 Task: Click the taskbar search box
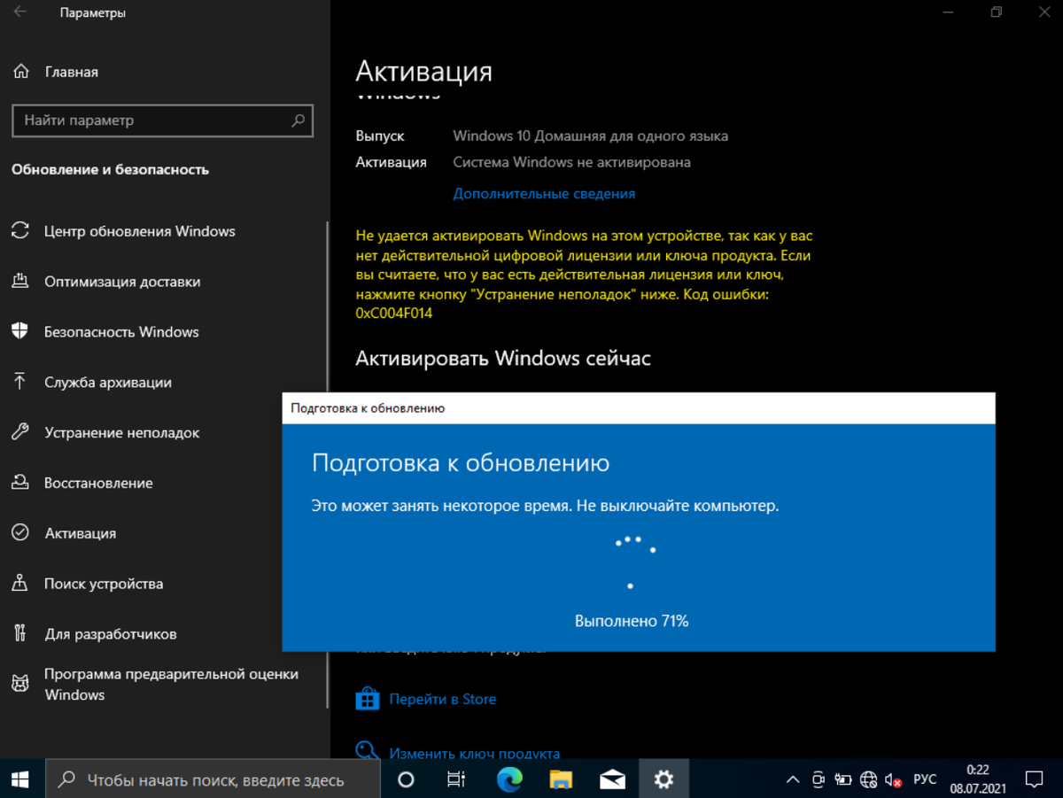pos(213,779)
